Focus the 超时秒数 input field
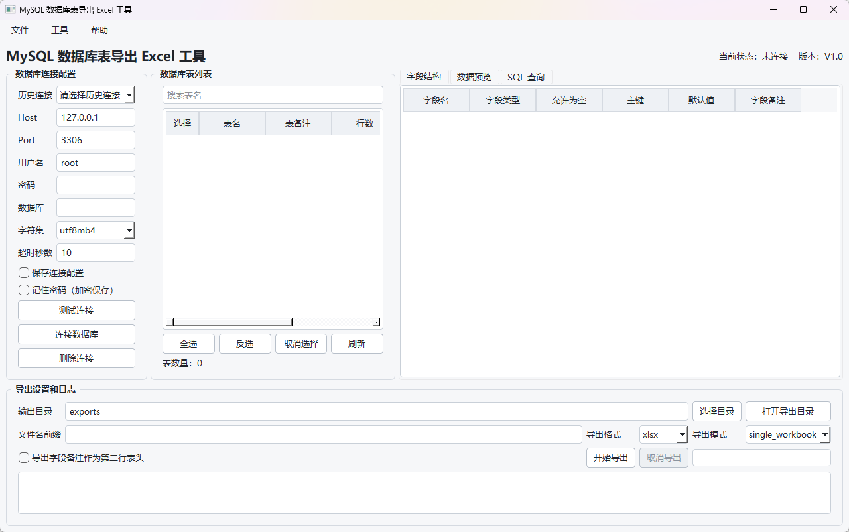 (x=96, y=253)
